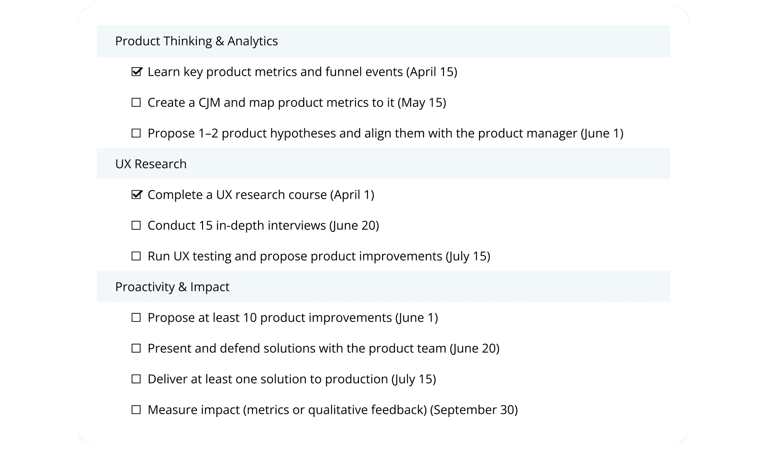Mark 'Deliver at least one solution' checkbox complete
The width and height of the screenshot is (767, 457).
tap(136, 379)
